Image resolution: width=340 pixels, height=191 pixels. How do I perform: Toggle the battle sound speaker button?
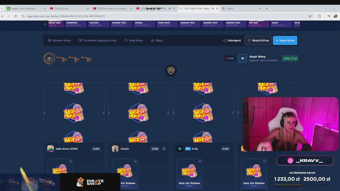pyautogui.click(x=243, y=58)
